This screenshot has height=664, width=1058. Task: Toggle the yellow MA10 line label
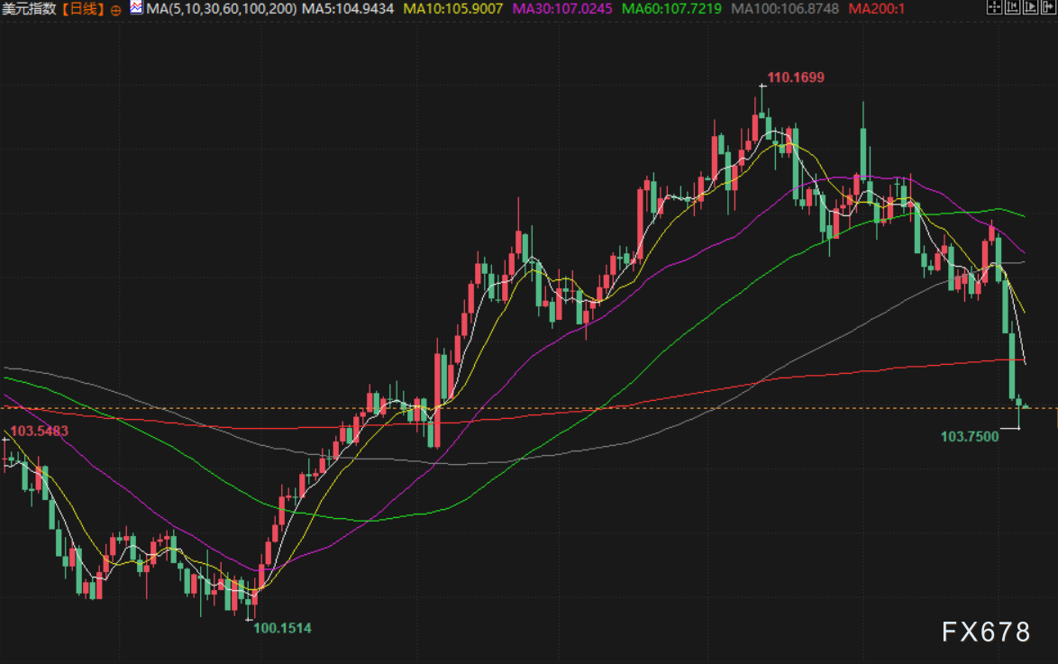pyautogui.click(x=453, y=9)
